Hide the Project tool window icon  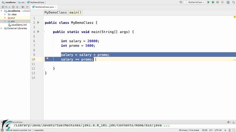tap(28, 7)
